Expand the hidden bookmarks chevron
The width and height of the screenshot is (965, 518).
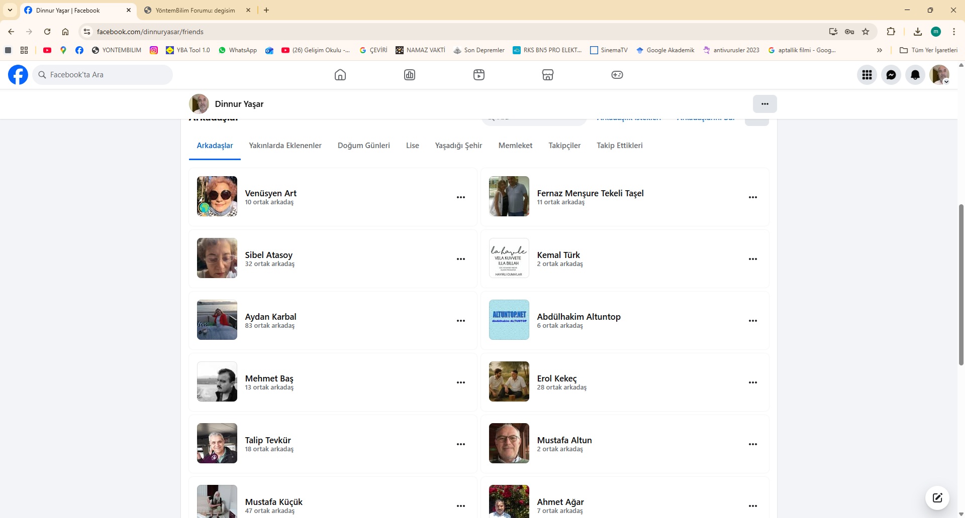tap(879, 50)
